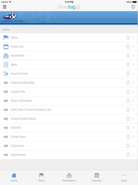
Task: Click the Parent eForms pencil icon
Action: (6, 74)
